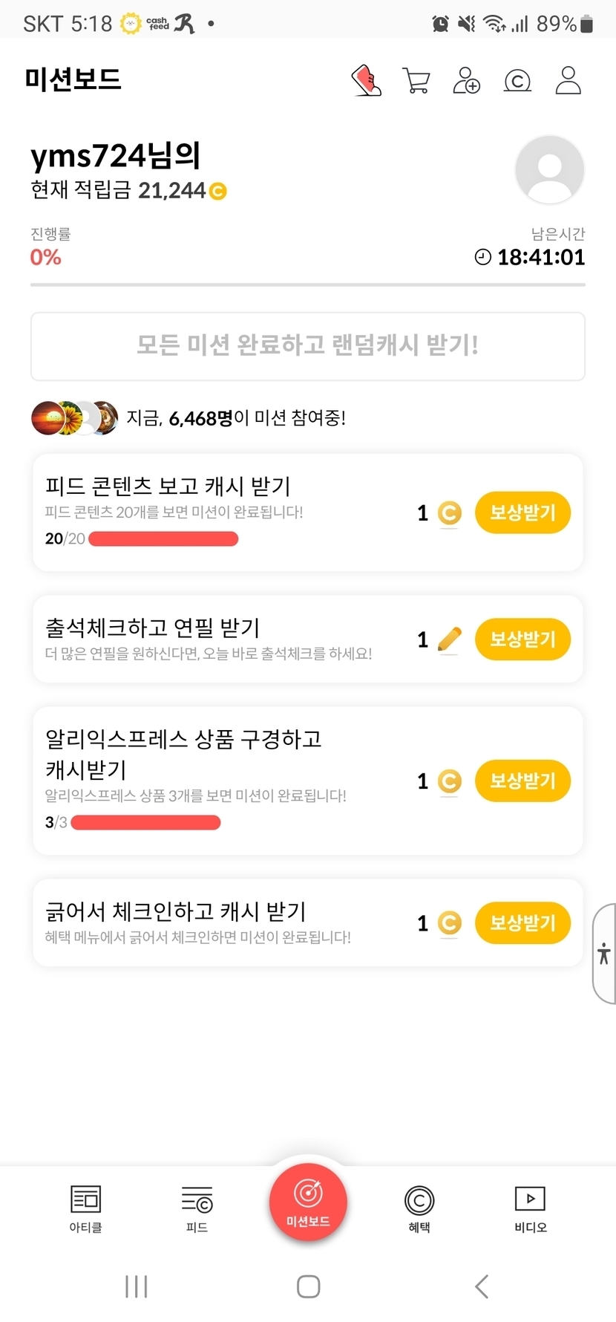Switch to the 피드 tab
The image size is (616, 1322).
pyautogui.click(x=197, y=1208)
